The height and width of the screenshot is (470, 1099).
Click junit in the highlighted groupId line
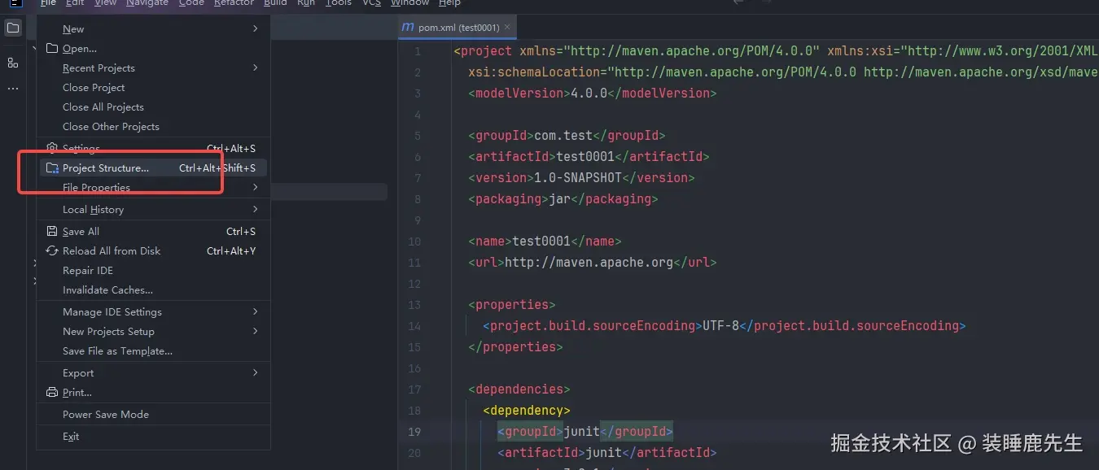point(581,432)
